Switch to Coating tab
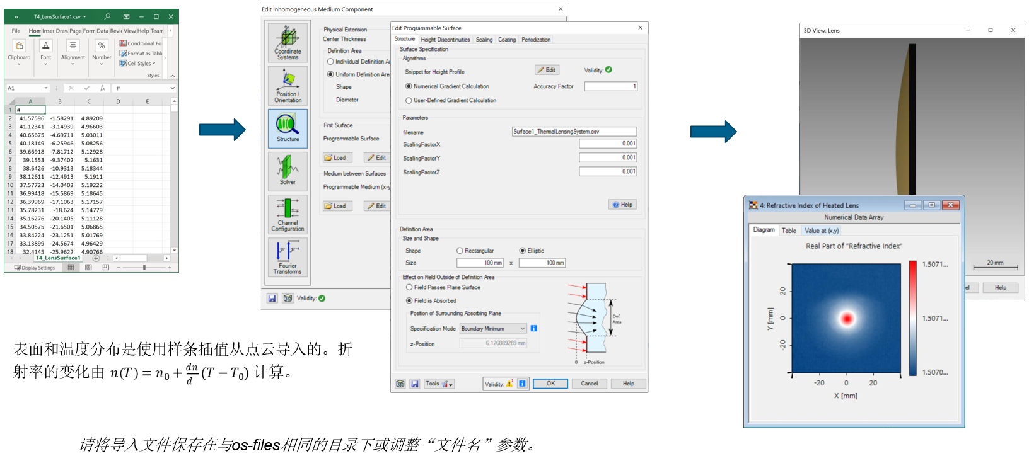The height and width of the screenshot is (456, 1029). click(507, 40)
